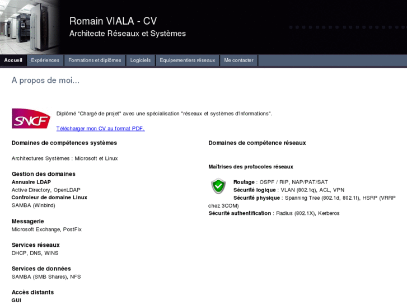This screenshot has height=305, width=407.
Task: Open the Accueil tab
Action: tap(13, 60)
